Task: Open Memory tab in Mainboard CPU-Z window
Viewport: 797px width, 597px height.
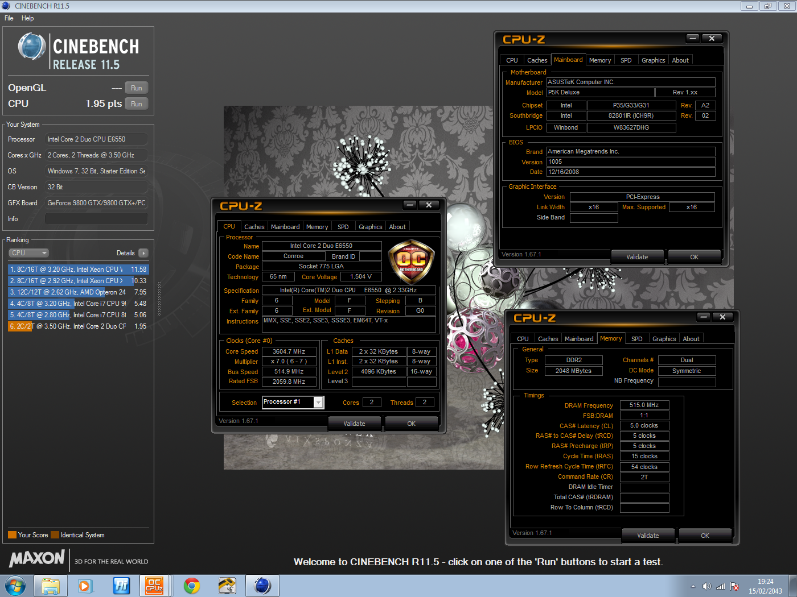Action: click(x=600, y=60)
